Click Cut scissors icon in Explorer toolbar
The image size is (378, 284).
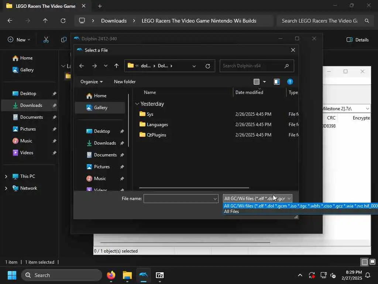46,40
